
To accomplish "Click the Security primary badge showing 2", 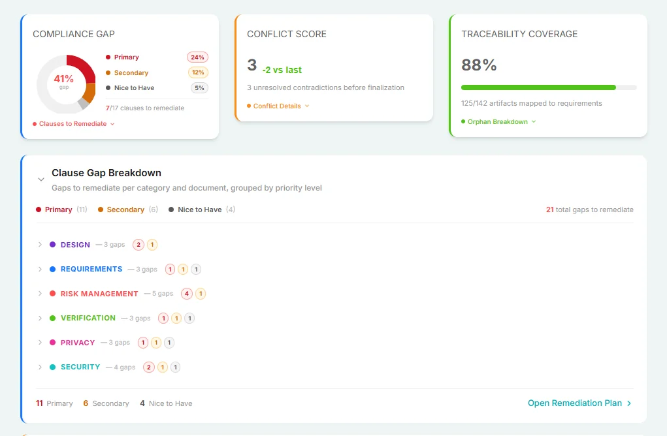I will tap(149, 367).
